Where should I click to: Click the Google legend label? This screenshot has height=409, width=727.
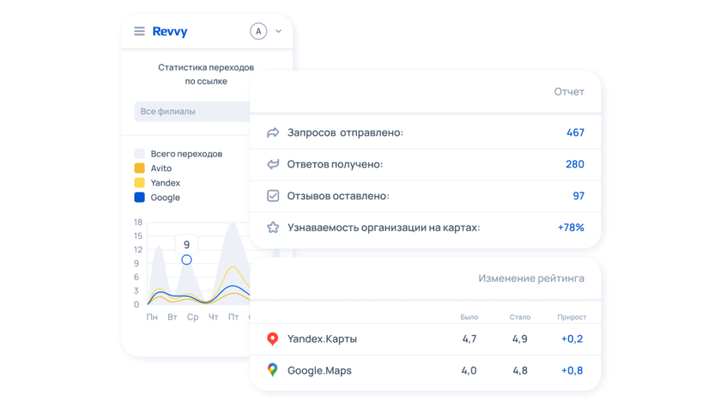[165, 198]
